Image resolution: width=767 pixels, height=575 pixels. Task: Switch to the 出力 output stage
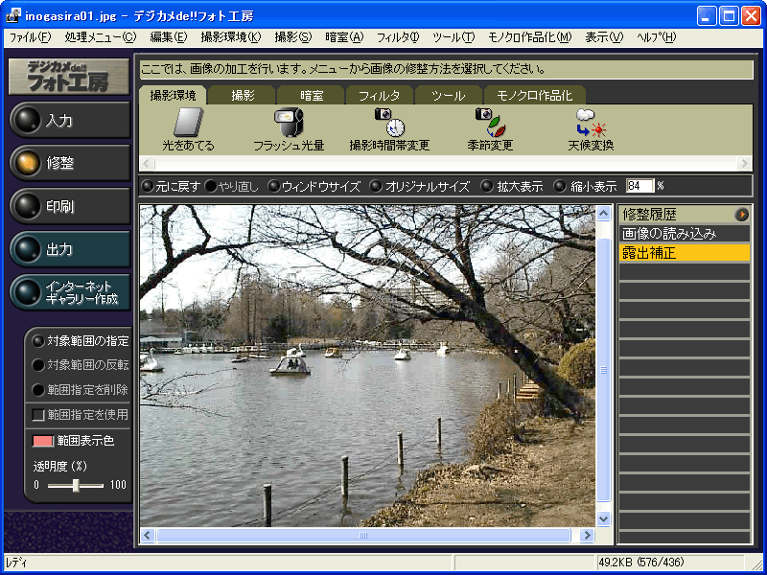pyautogui.click(x=70, y=249)
